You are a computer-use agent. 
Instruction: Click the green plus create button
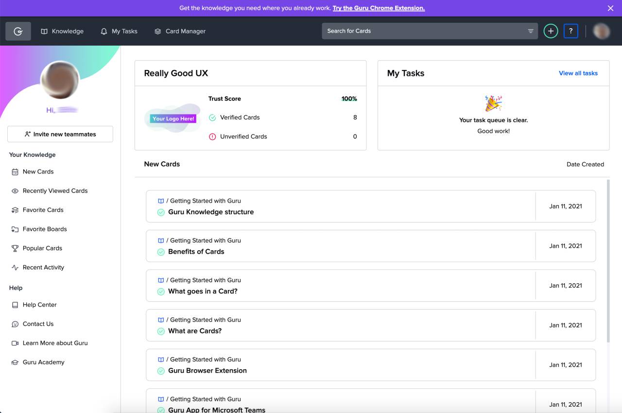point(551,31)
